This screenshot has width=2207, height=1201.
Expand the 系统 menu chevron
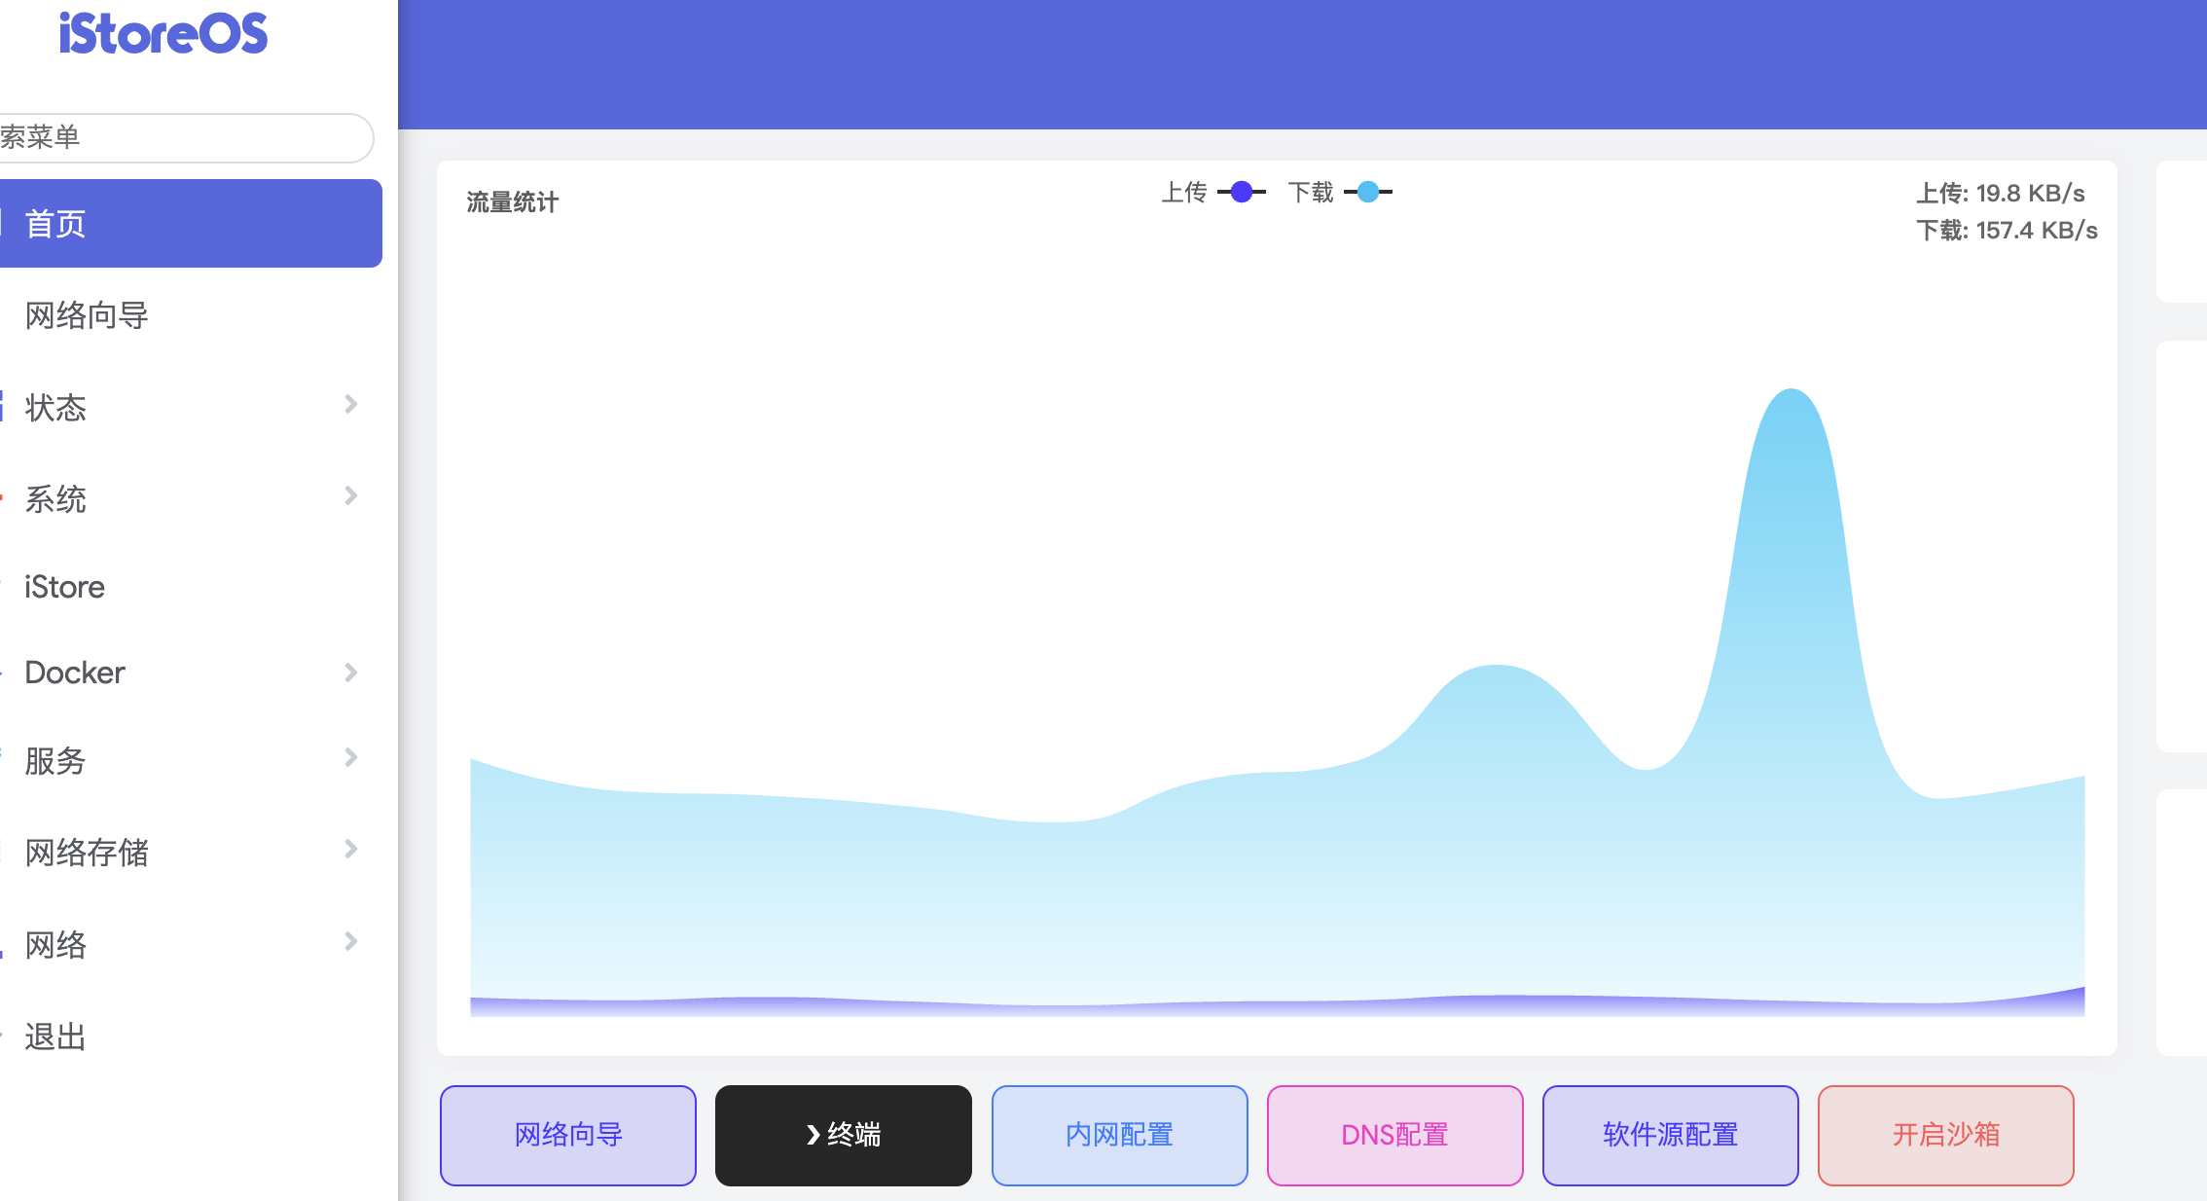click(351, 495)
